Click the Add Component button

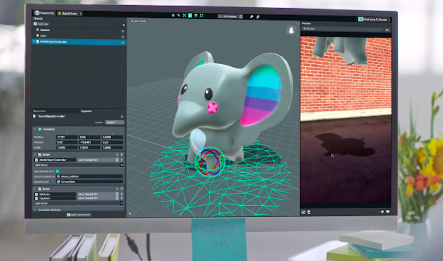pyautogui.click(x=78, y=214)
